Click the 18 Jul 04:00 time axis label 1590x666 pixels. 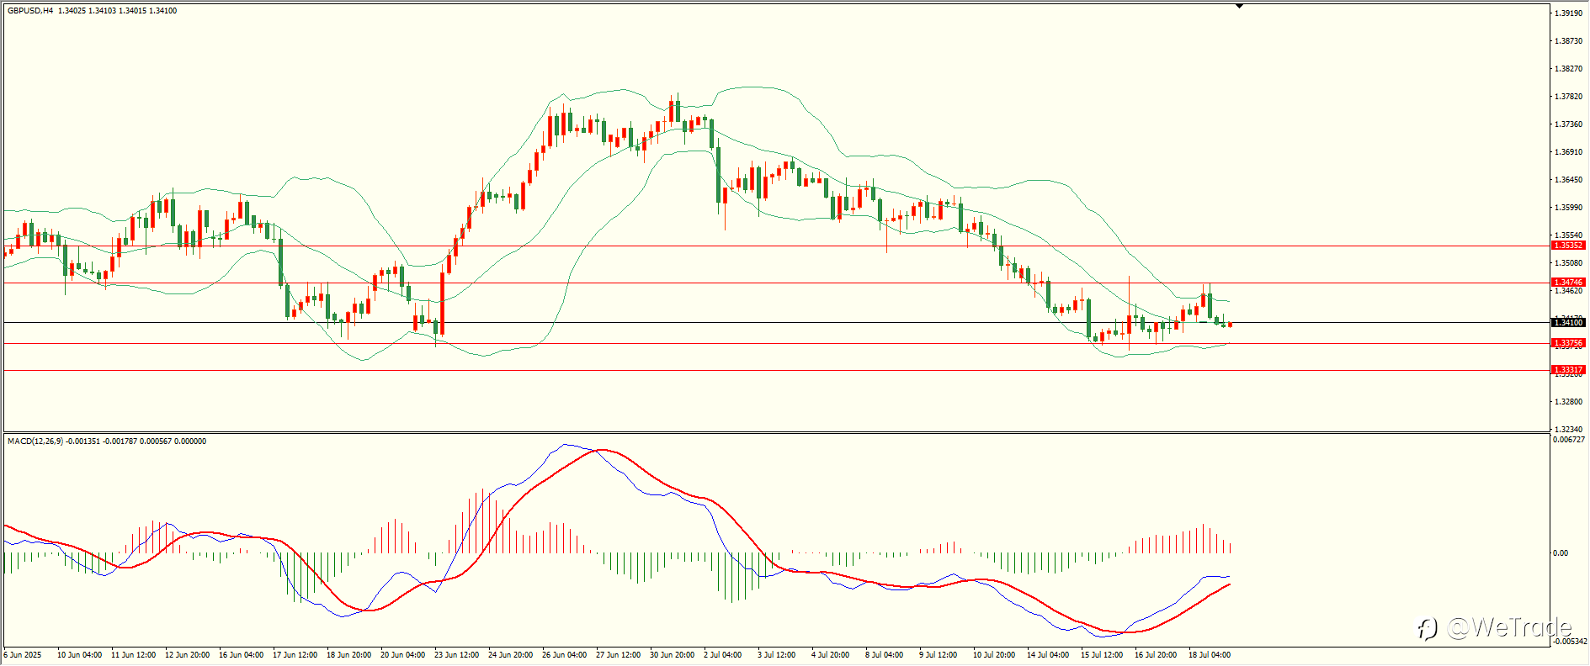1210,654
